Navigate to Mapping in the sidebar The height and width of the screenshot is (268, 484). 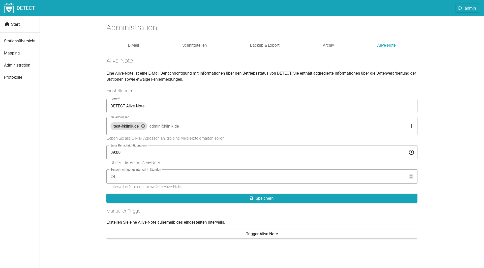(12, 53)
